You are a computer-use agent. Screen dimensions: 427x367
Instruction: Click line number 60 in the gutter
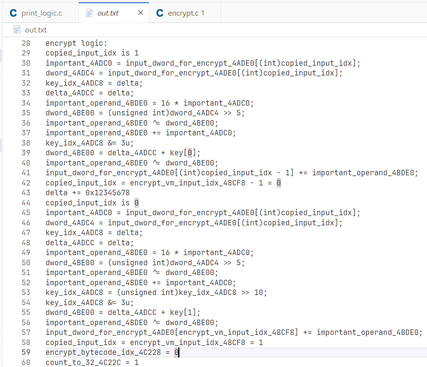(26, 362)
